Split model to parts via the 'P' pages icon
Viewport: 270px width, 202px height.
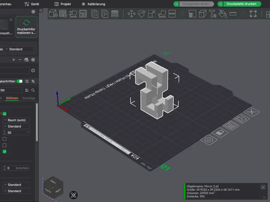tap(105, 14)
